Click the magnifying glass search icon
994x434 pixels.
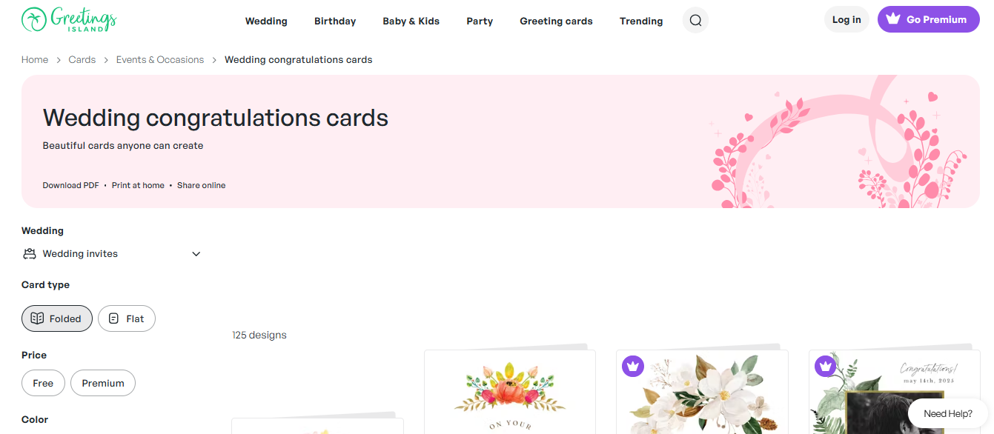[695, 21]
